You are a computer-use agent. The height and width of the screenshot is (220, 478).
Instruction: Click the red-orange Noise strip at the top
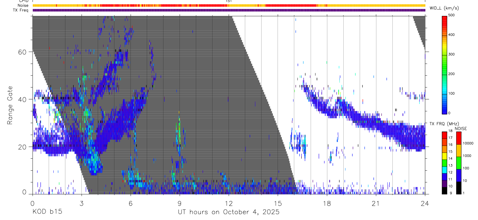point(229,5)
